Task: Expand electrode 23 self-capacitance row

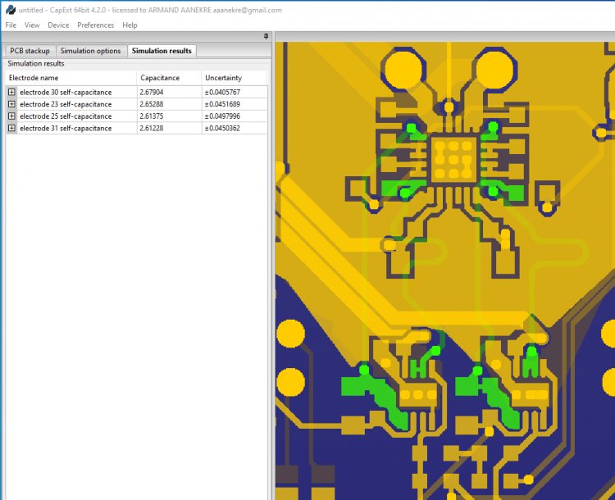Action: click(x=11, y=104)
